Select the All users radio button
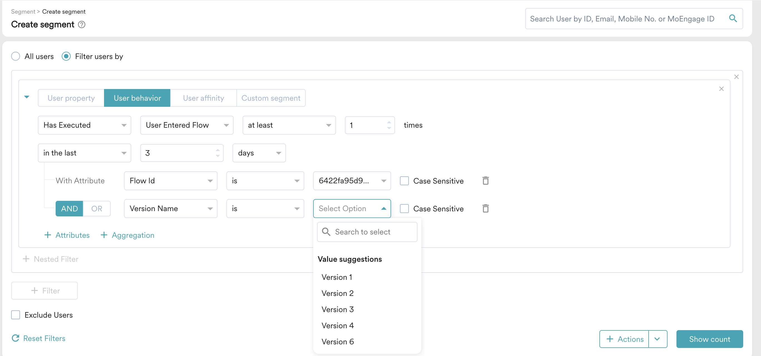761x356 pixels. tap(16, 56)
